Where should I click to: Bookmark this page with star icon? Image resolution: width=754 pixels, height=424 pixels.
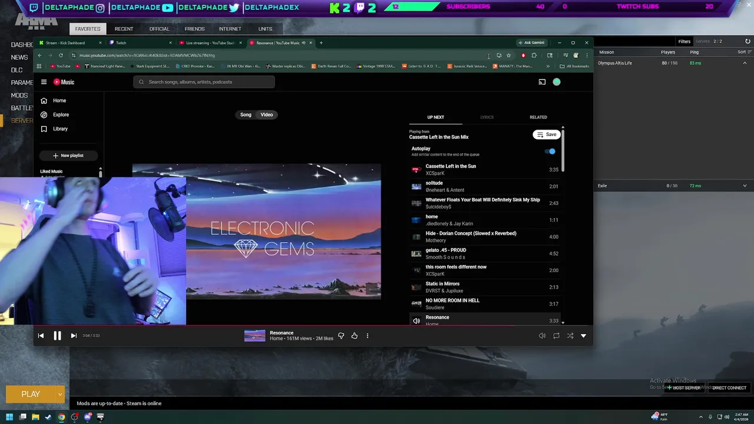pyautogui.click(x=508, y=55)
